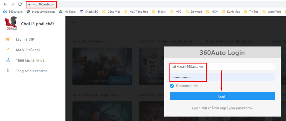286x121 pixels.
Task: Open the Công Việc bookmark folder
Action: tap(111, 12)
